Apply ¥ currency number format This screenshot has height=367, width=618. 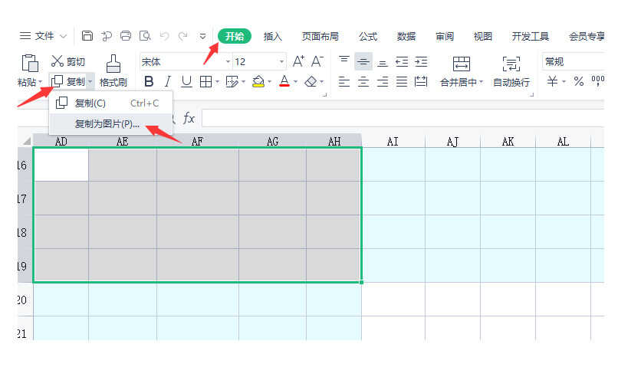pos(552,81)
